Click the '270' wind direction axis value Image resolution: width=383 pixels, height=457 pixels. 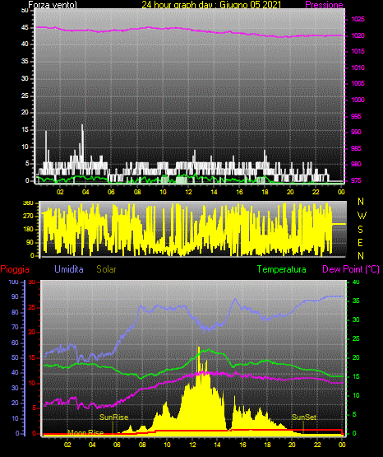pos(29,217)
